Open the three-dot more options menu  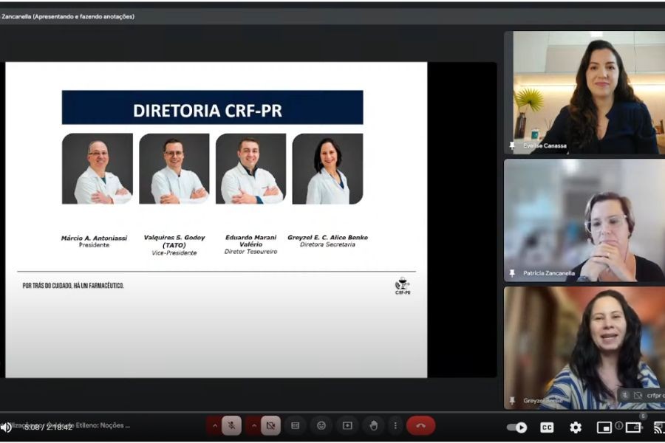pyautogui.click(x=396, y=425)
